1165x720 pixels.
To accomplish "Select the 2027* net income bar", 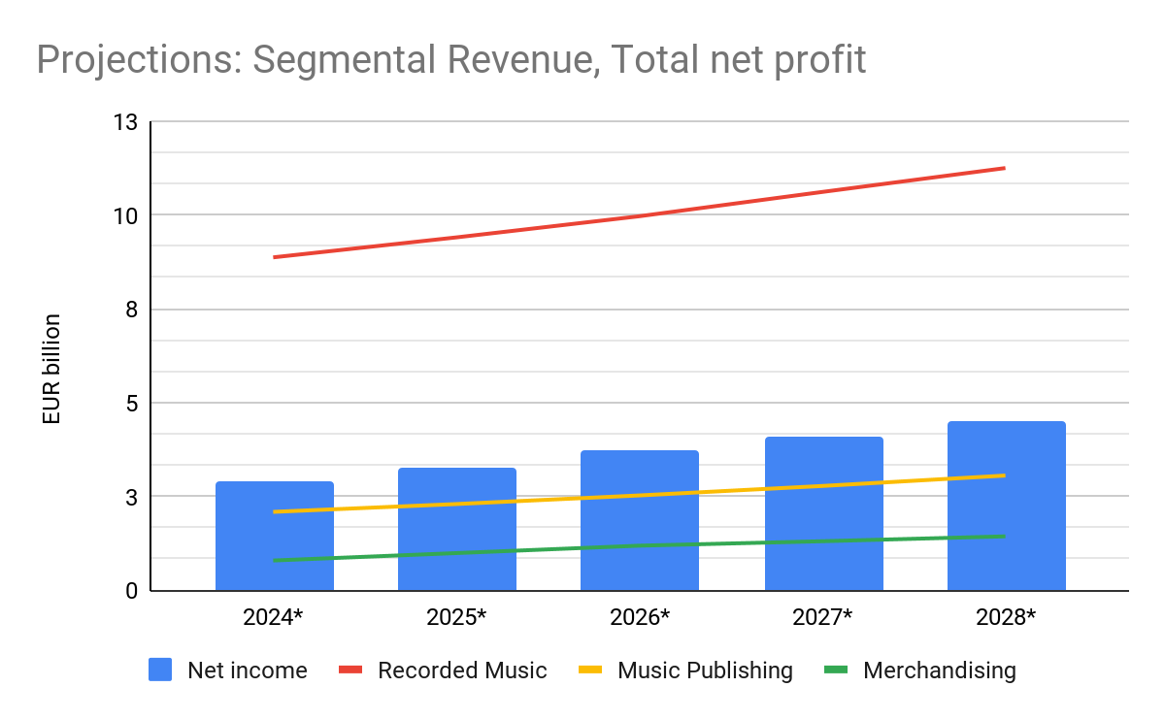I will click(x=824, y=513).
